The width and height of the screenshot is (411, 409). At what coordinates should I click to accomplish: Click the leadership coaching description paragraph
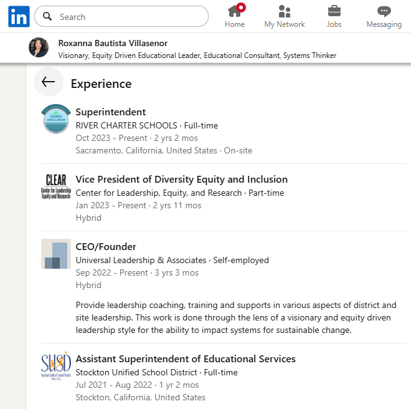click(236, 317)
